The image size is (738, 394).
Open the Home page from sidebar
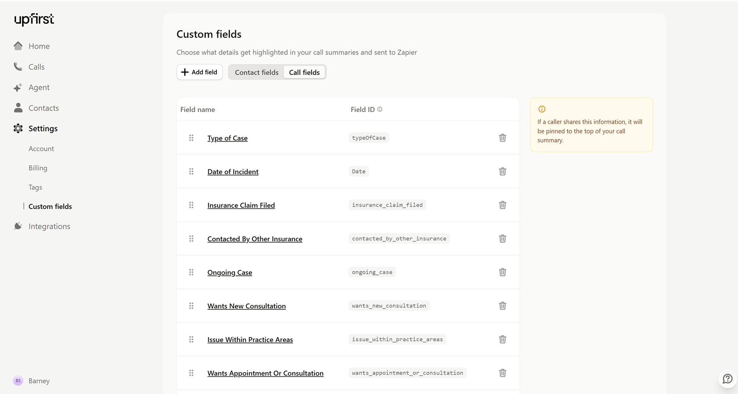tap(39, 46)
